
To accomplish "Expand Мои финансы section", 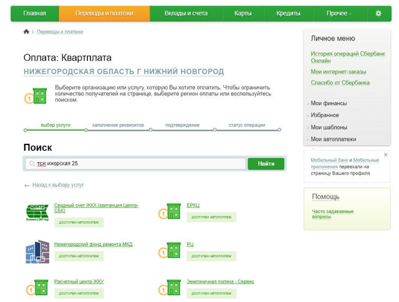I will [329, 103].
